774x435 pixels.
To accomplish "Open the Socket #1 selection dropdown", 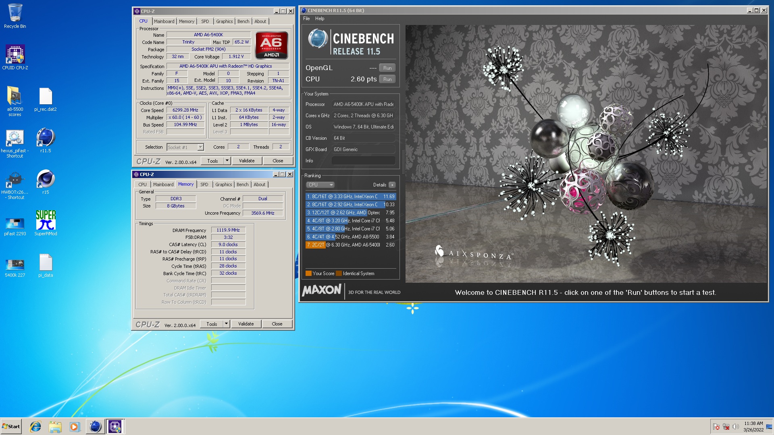I will tap(185, 147).
